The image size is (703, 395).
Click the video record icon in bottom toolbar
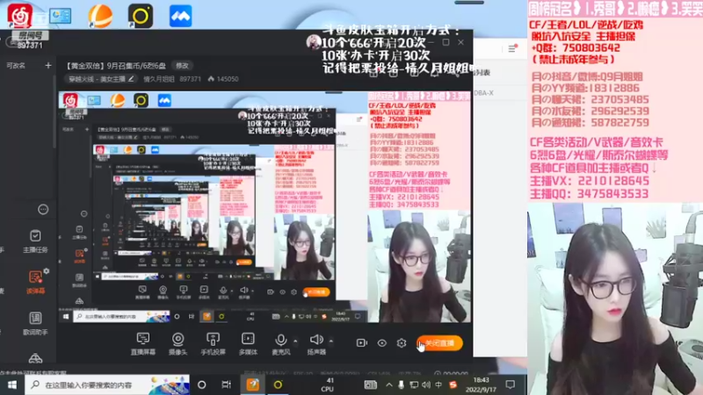361,343
